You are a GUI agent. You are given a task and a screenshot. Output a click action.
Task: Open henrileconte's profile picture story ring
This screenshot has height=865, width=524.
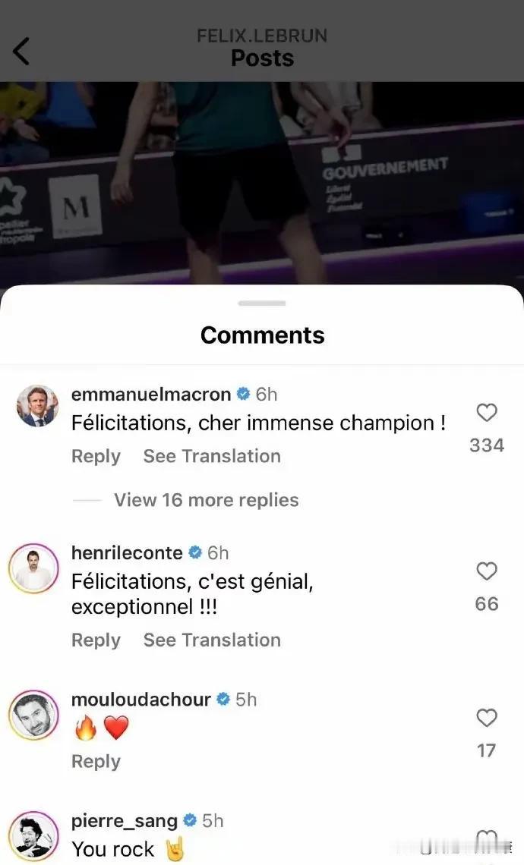(33, 568)
